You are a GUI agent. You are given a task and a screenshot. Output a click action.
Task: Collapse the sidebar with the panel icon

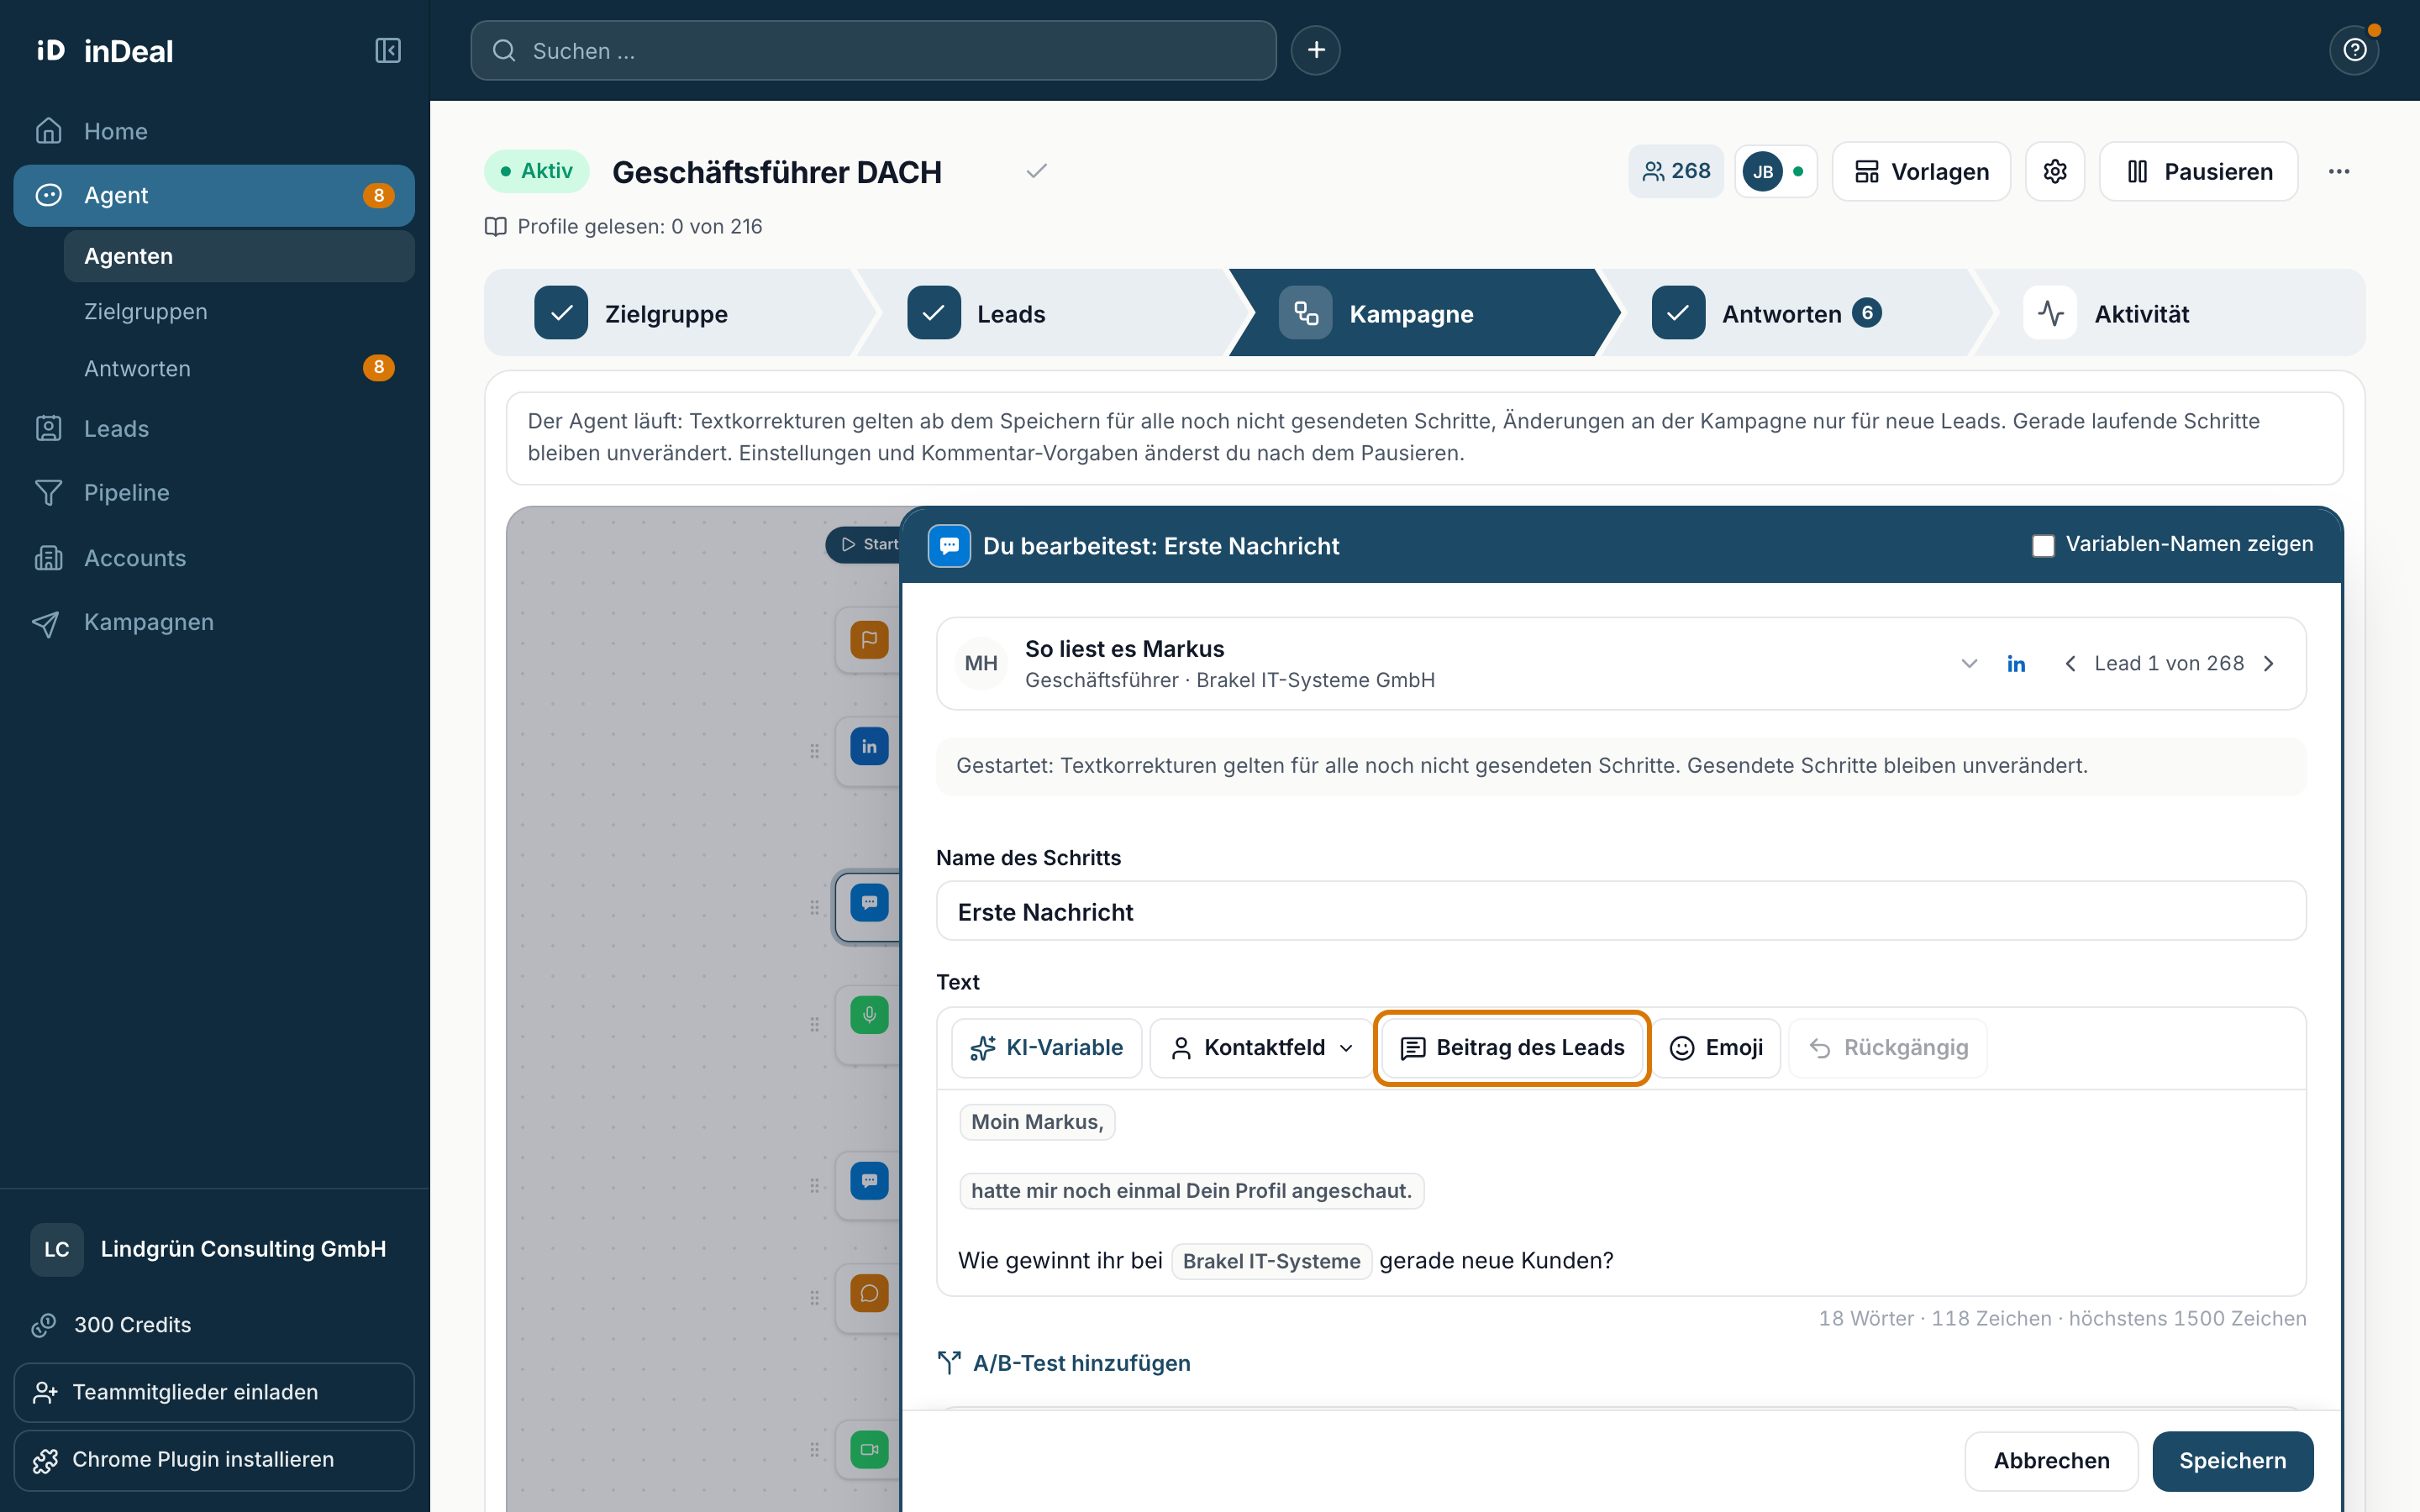(x=388, y=50)
